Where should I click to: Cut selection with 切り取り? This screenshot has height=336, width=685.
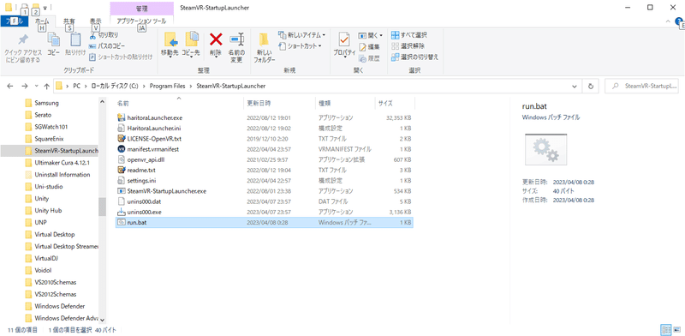point(104,35)
